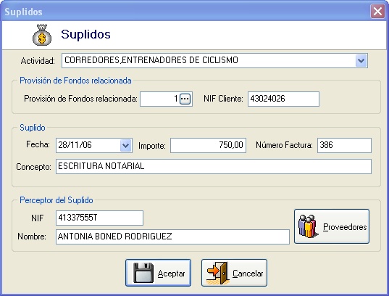The height and width of the screenshot is (296, 389).
Task: Click the money bag Suplidos icon
Action: [x=42, y=35]
